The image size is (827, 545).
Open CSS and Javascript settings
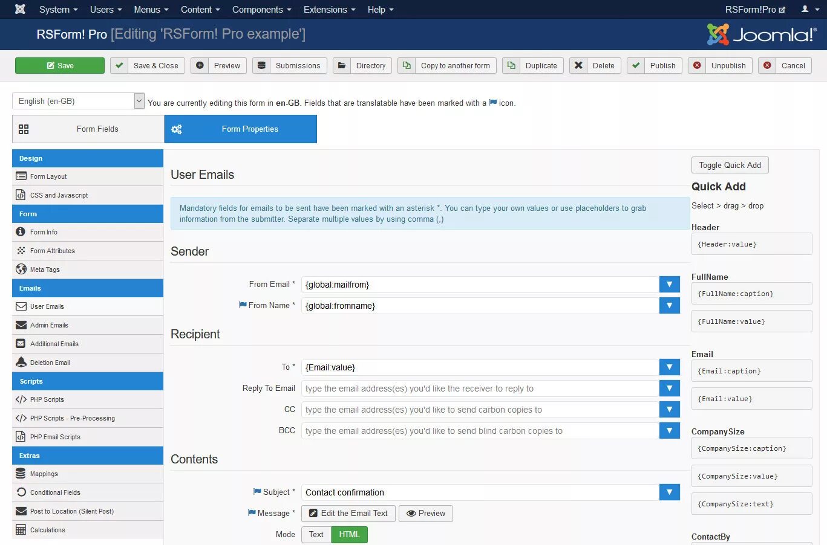88,195
